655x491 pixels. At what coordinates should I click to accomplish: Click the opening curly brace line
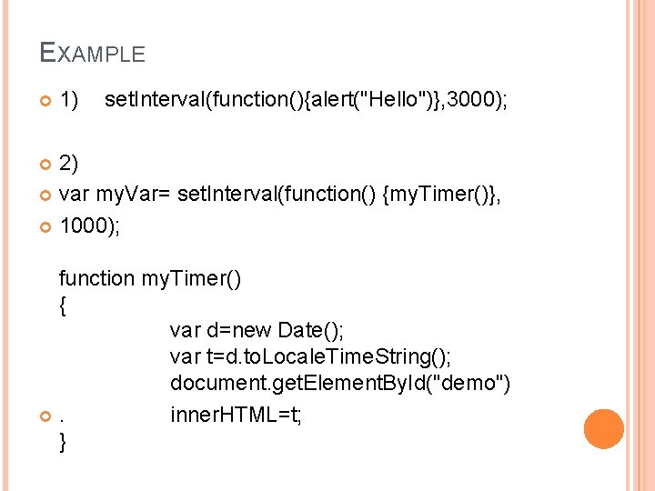(62, 306)
